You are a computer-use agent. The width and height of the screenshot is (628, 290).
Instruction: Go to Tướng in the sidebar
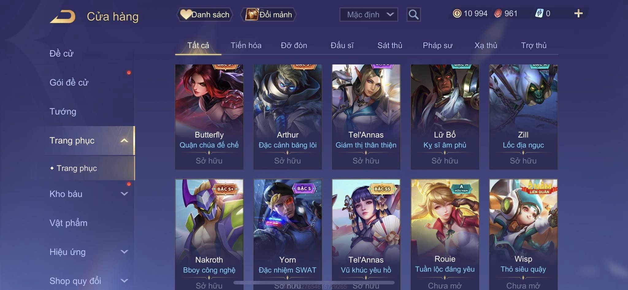63,112
